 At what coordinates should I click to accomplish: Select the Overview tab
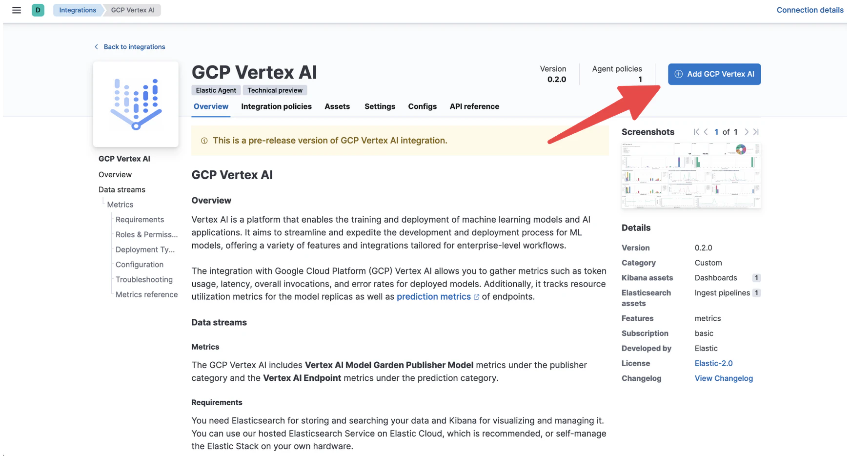click(211, 106)
